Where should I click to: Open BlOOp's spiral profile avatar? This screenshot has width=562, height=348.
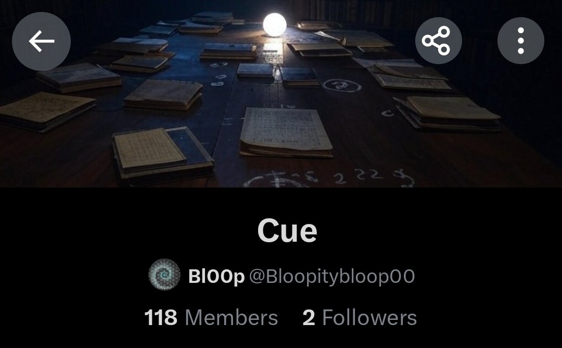coord(164,275)
